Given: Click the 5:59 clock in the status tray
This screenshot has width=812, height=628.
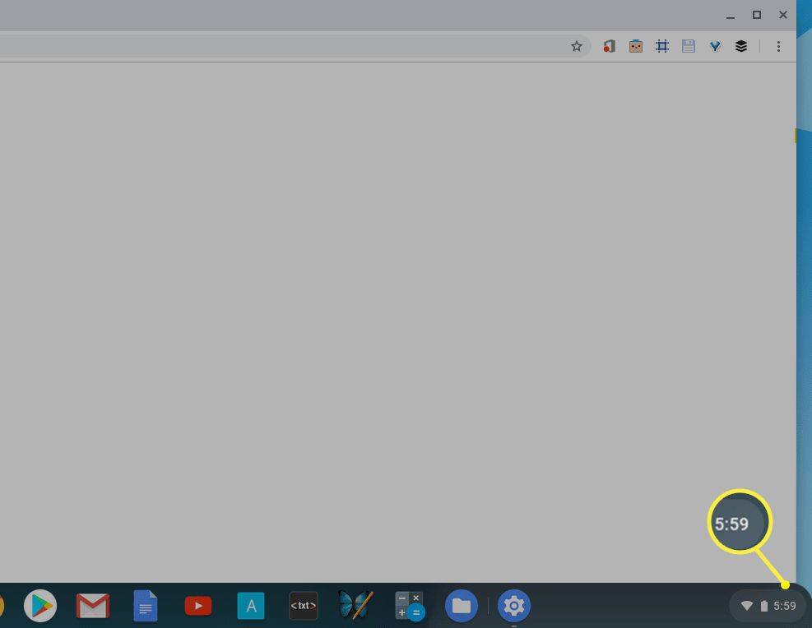Looking at the screenshot, I should pos(784,607).
